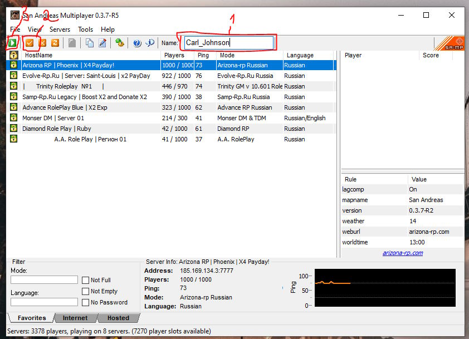
Task: Click the lock icon of Advance RolePlay Blue row
Action: (13, 107)
